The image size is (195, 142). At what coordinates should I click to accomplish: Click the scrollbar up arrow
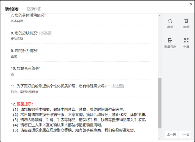pyautogui.click(x=160, y=16)
